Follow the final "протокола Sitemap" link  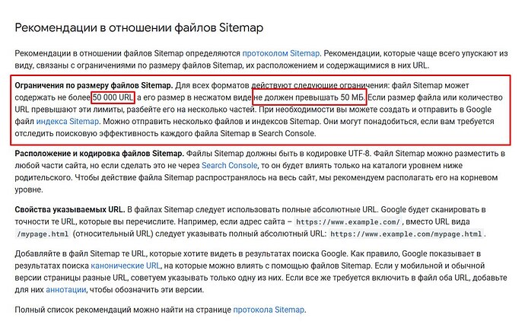point(268,310)
